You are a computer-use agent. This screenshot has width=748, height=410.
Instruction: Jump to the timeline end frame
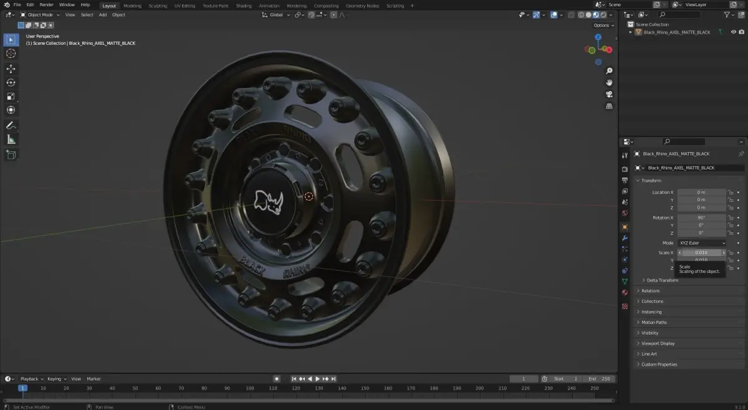point(333,379)
